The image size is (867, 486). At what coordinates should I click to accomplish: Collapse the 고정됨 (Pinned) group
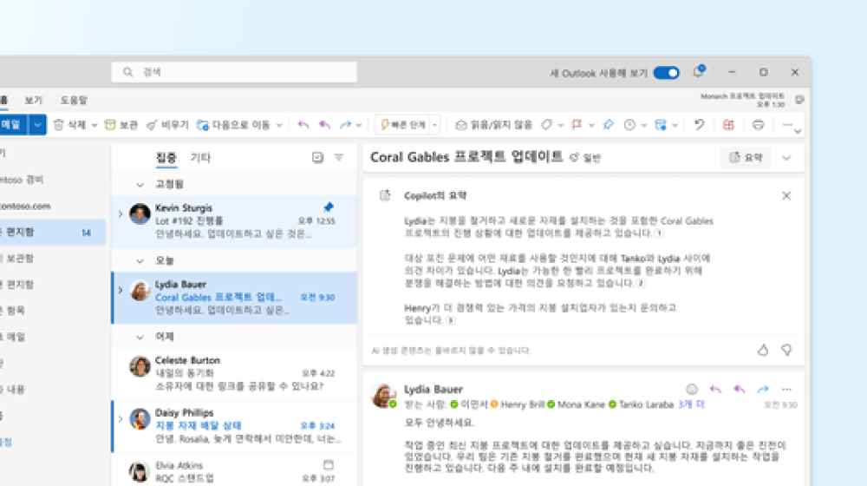(140, 185)
